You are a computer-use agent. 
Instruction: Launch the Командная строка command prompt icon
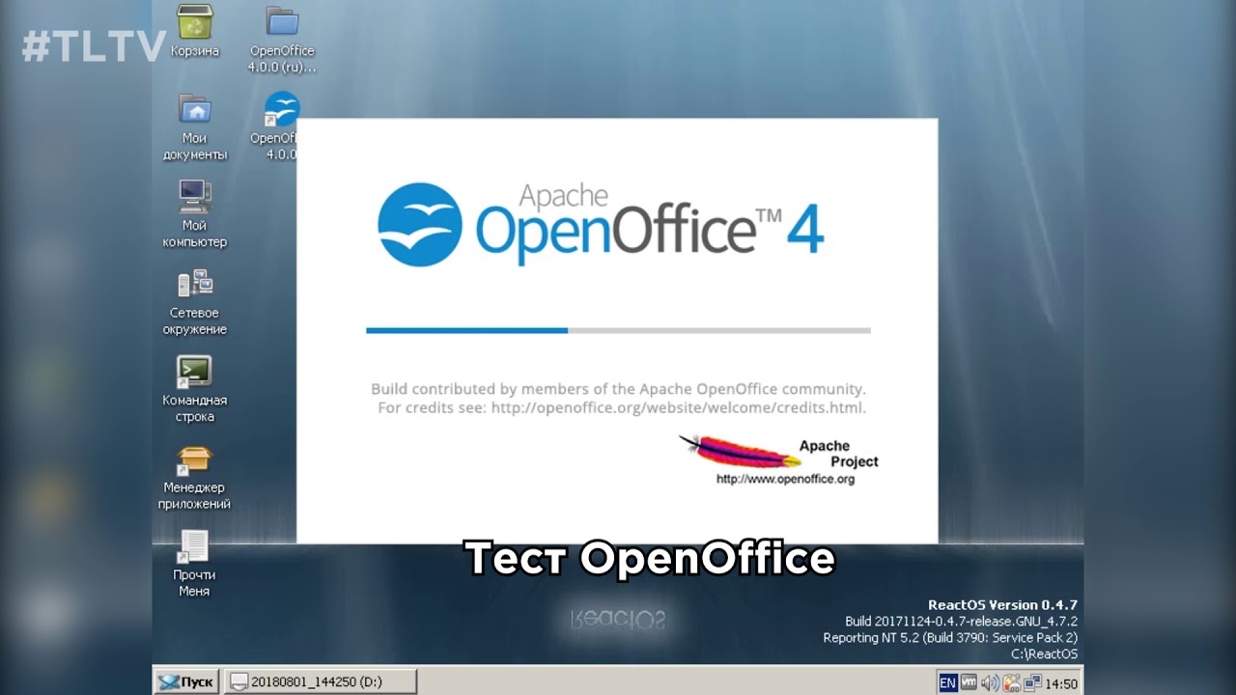point(195,389)
